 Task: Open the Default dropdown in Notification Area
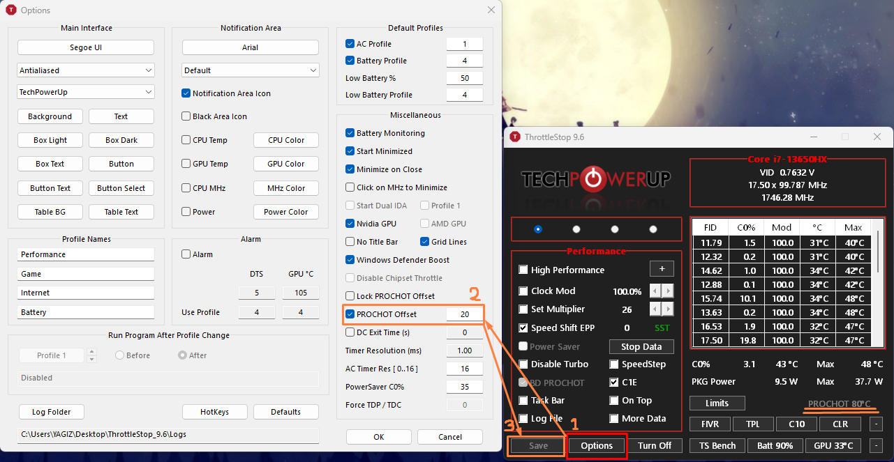point(251,70)
